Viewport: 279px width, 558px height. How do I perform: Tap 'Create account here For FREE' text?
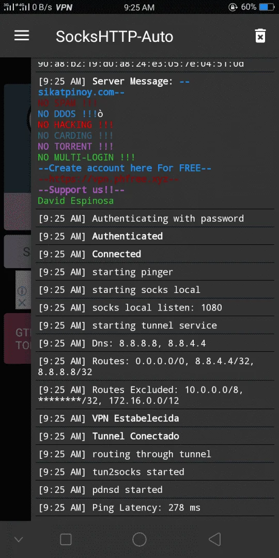(125, 168)
